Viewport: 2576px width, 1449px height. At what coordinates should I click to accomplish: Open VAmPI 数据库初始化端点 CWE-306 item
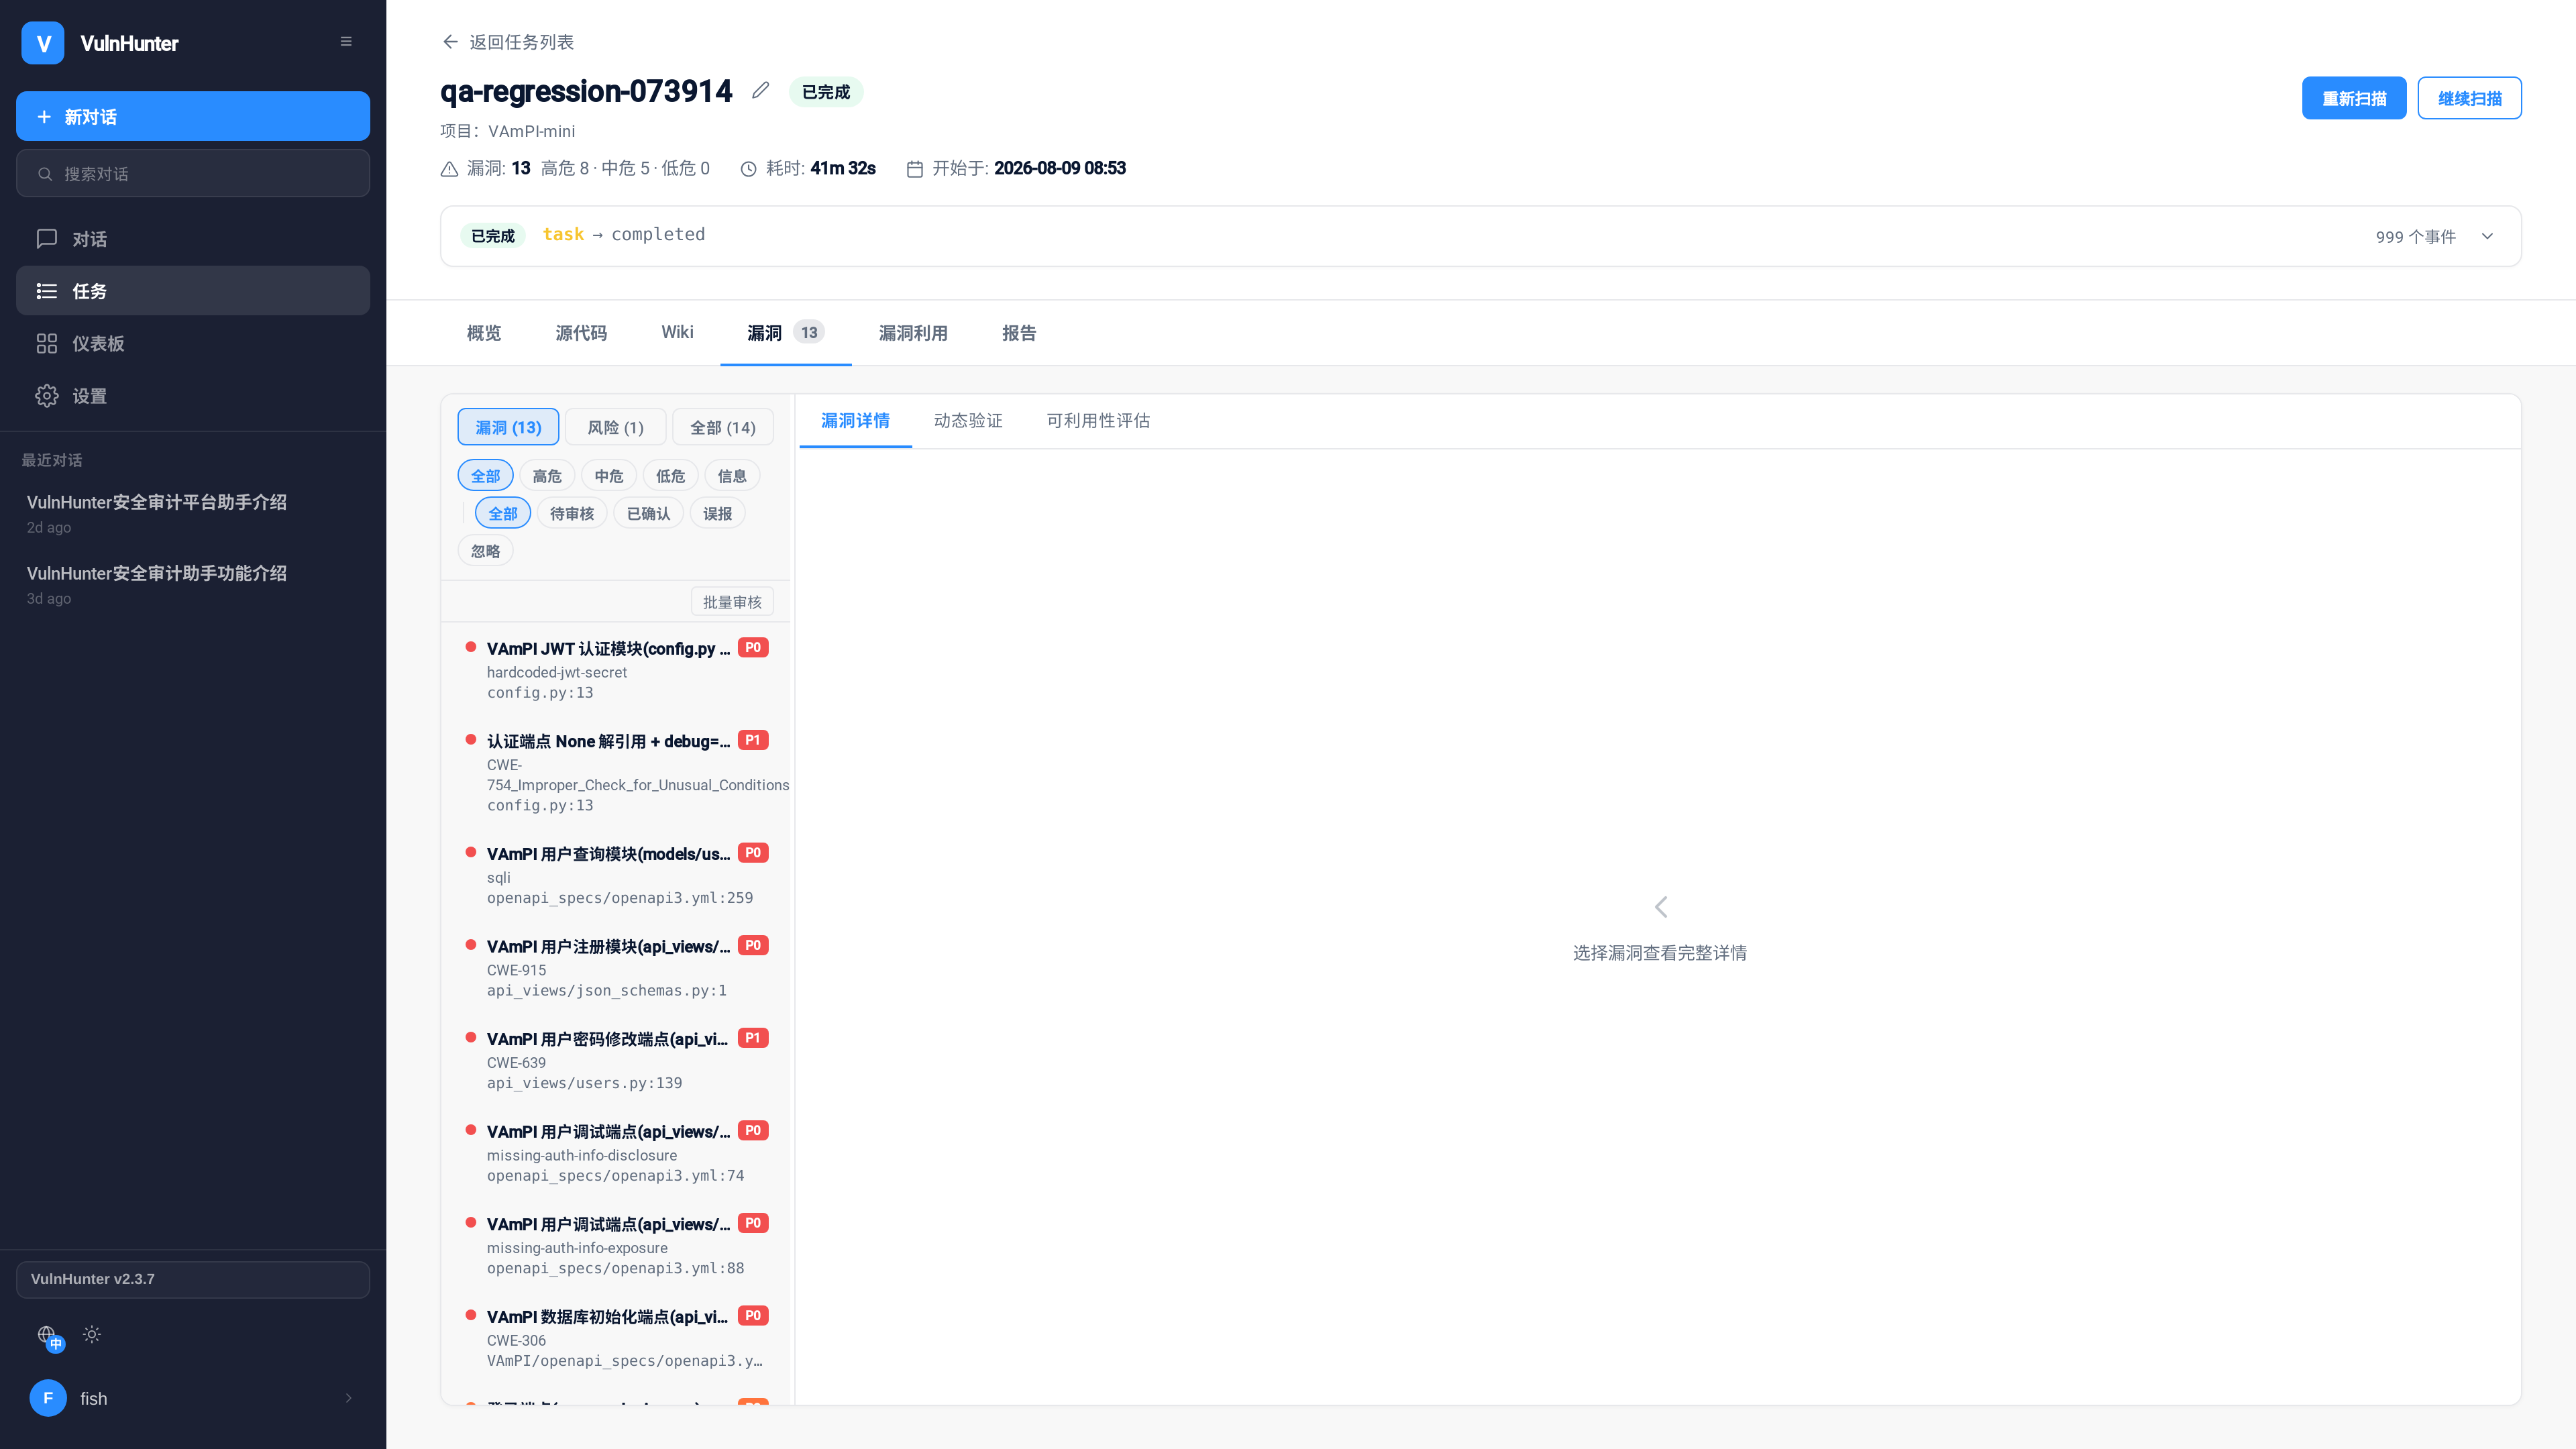[616, 1338]
